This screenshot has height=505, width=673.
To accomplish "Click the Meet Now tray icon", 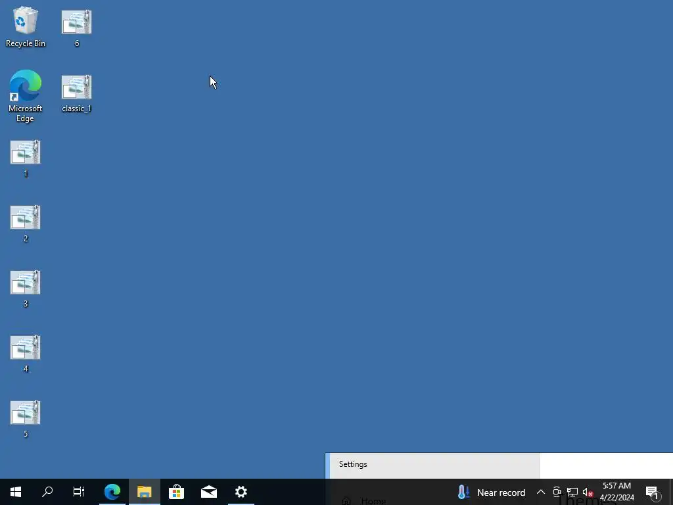I will click(557, 492).
